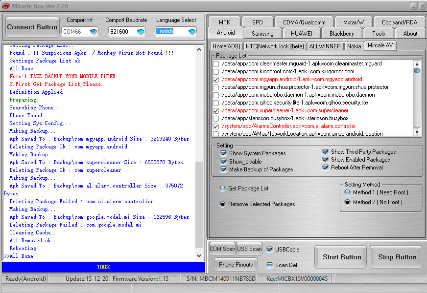
Task: Uncheck the com.mgyapp.android package checkbox
Action: pyautogui.click(x=216, y=80)
